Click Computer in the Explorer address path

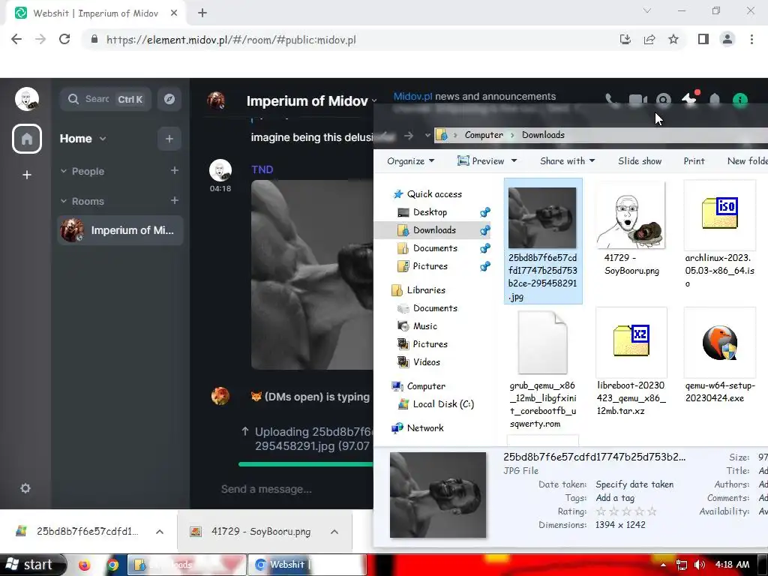484,135
